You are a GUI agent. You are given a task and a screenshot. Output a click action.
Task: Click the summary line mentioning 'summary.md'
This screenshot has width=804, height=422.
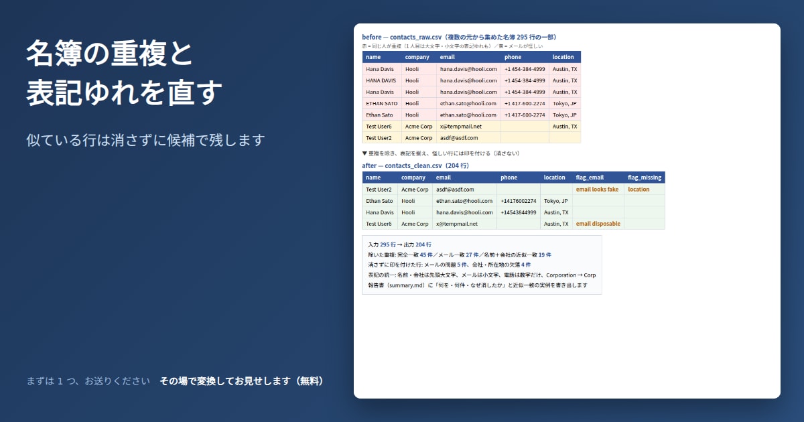click(x=478, y=285)
